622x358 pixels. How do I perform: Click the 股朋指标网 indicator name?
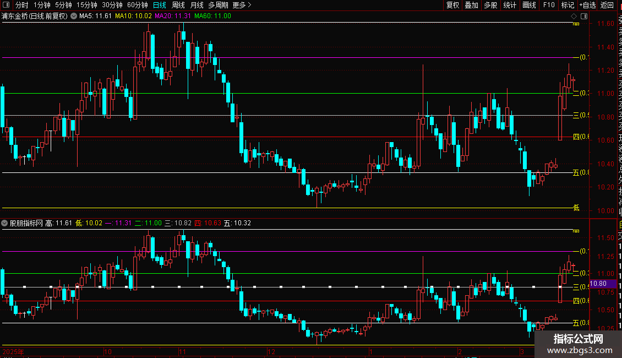point(26,223)
